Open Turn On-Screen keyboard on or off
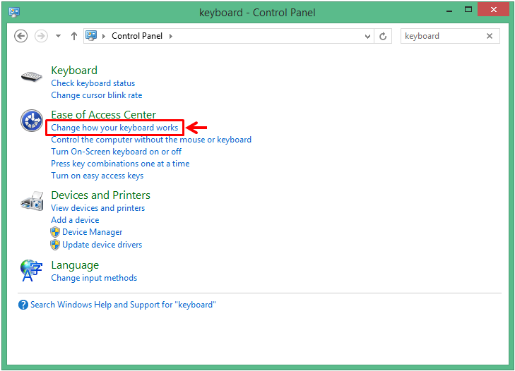 click(x=117, y=152)
